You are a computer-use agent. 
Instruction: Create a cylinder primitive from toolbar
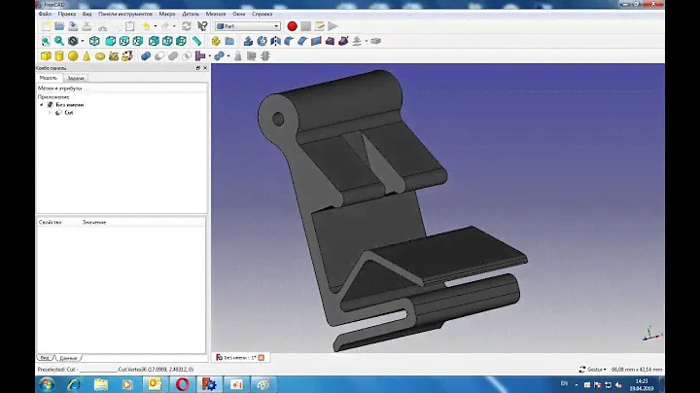tap(59, 56)
